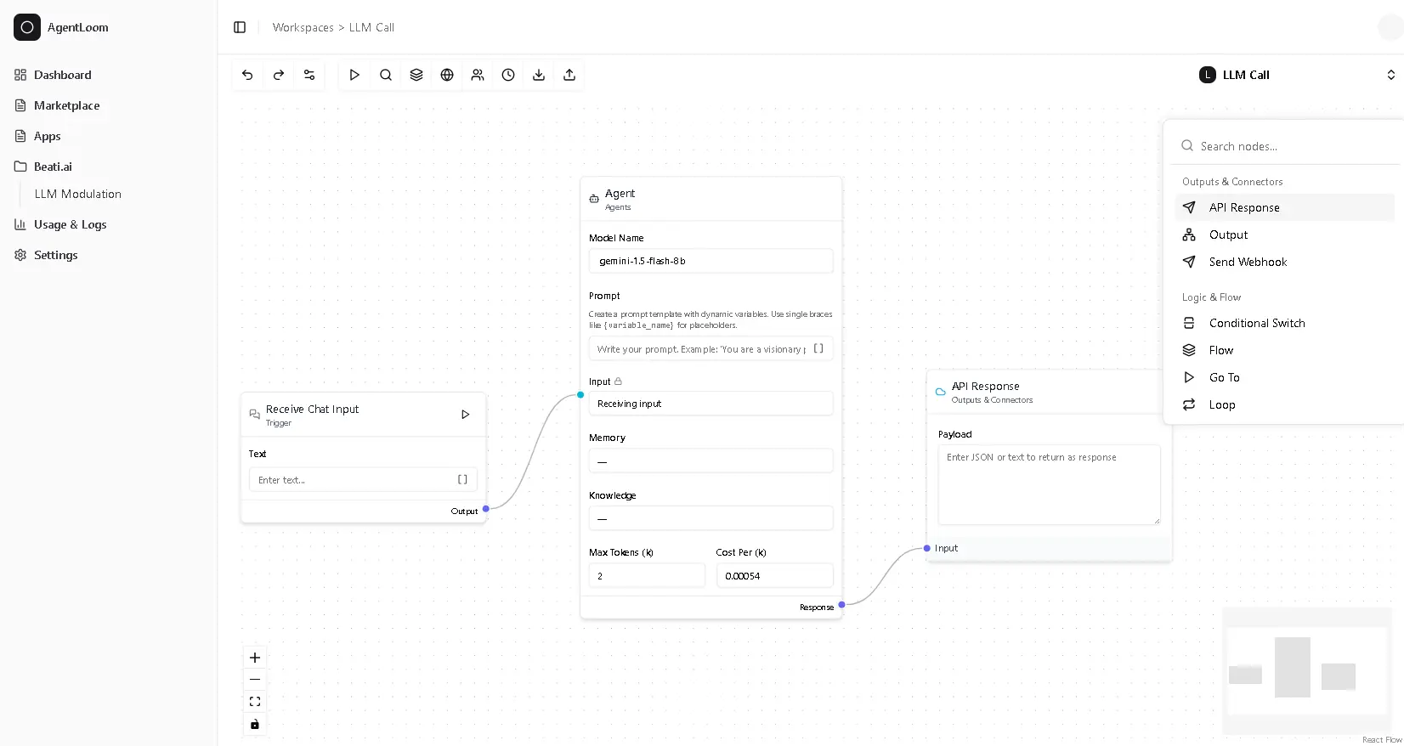Image resolution: width=1404 pixels, height=746 pixels.
Task: Click the layers stack toolbar icon
Action: click(x=416, y=75)
